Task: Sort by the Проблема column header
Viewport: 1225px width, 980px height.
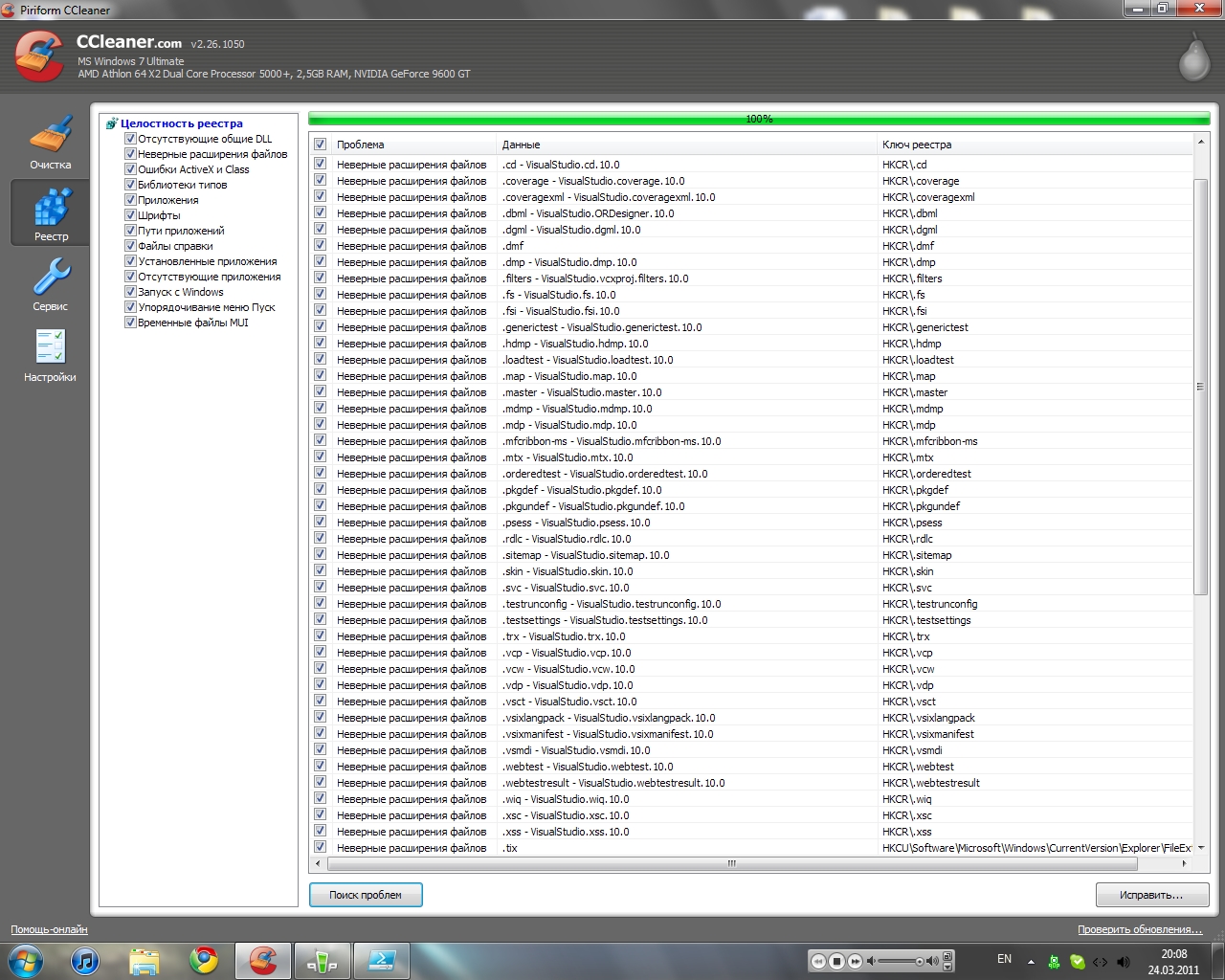Action: 413,145
